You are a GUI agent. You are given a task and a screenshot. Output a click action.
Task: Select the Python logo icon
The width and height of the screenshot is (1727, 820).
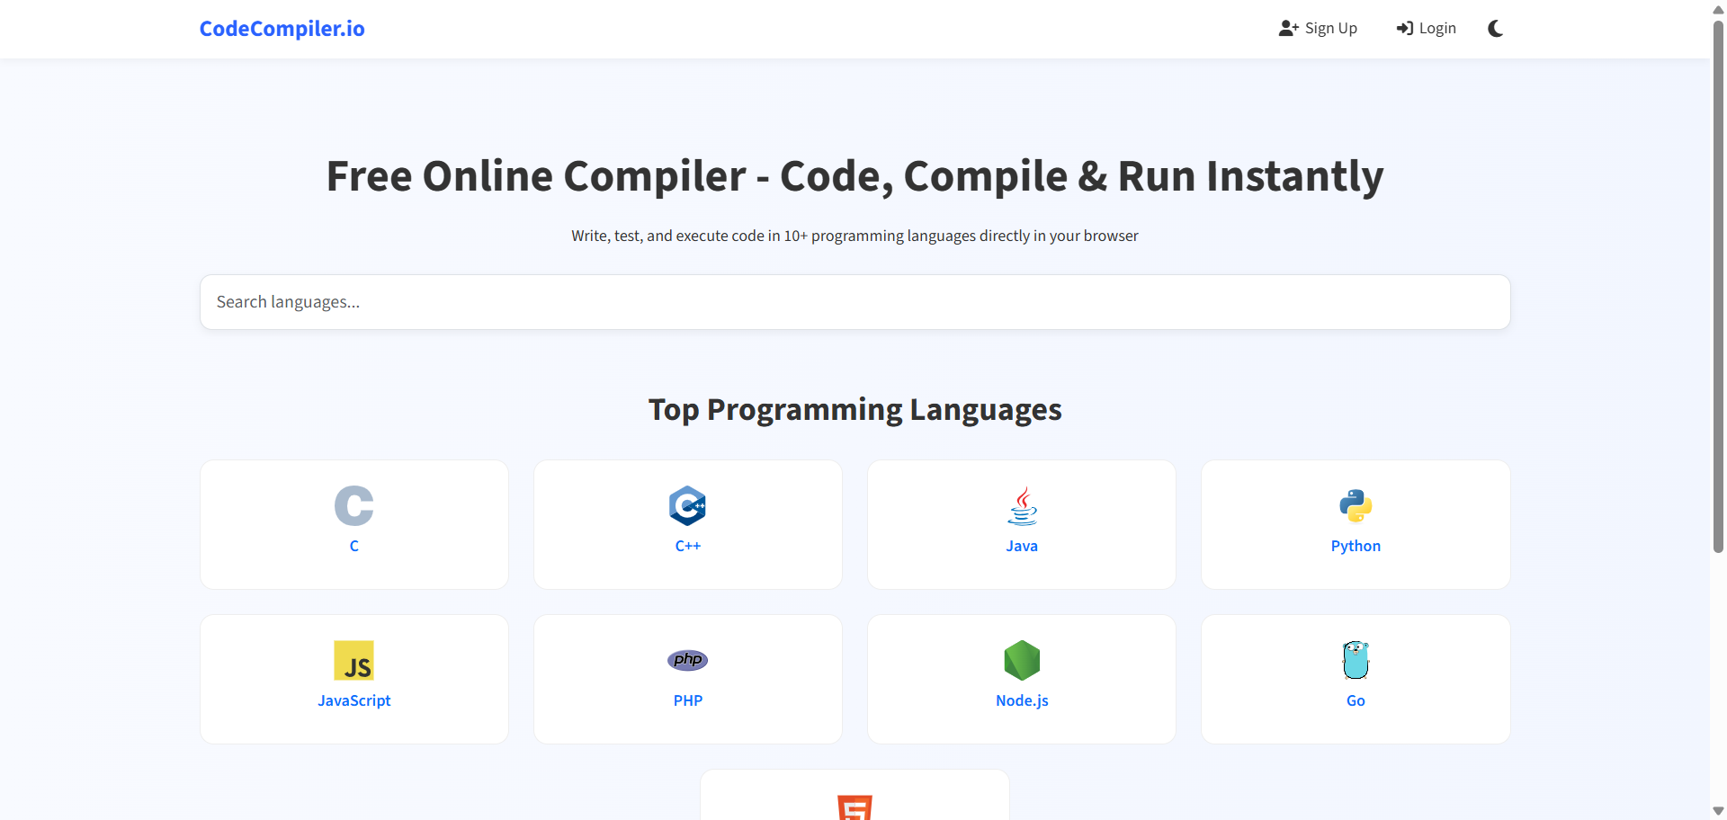1355,505
